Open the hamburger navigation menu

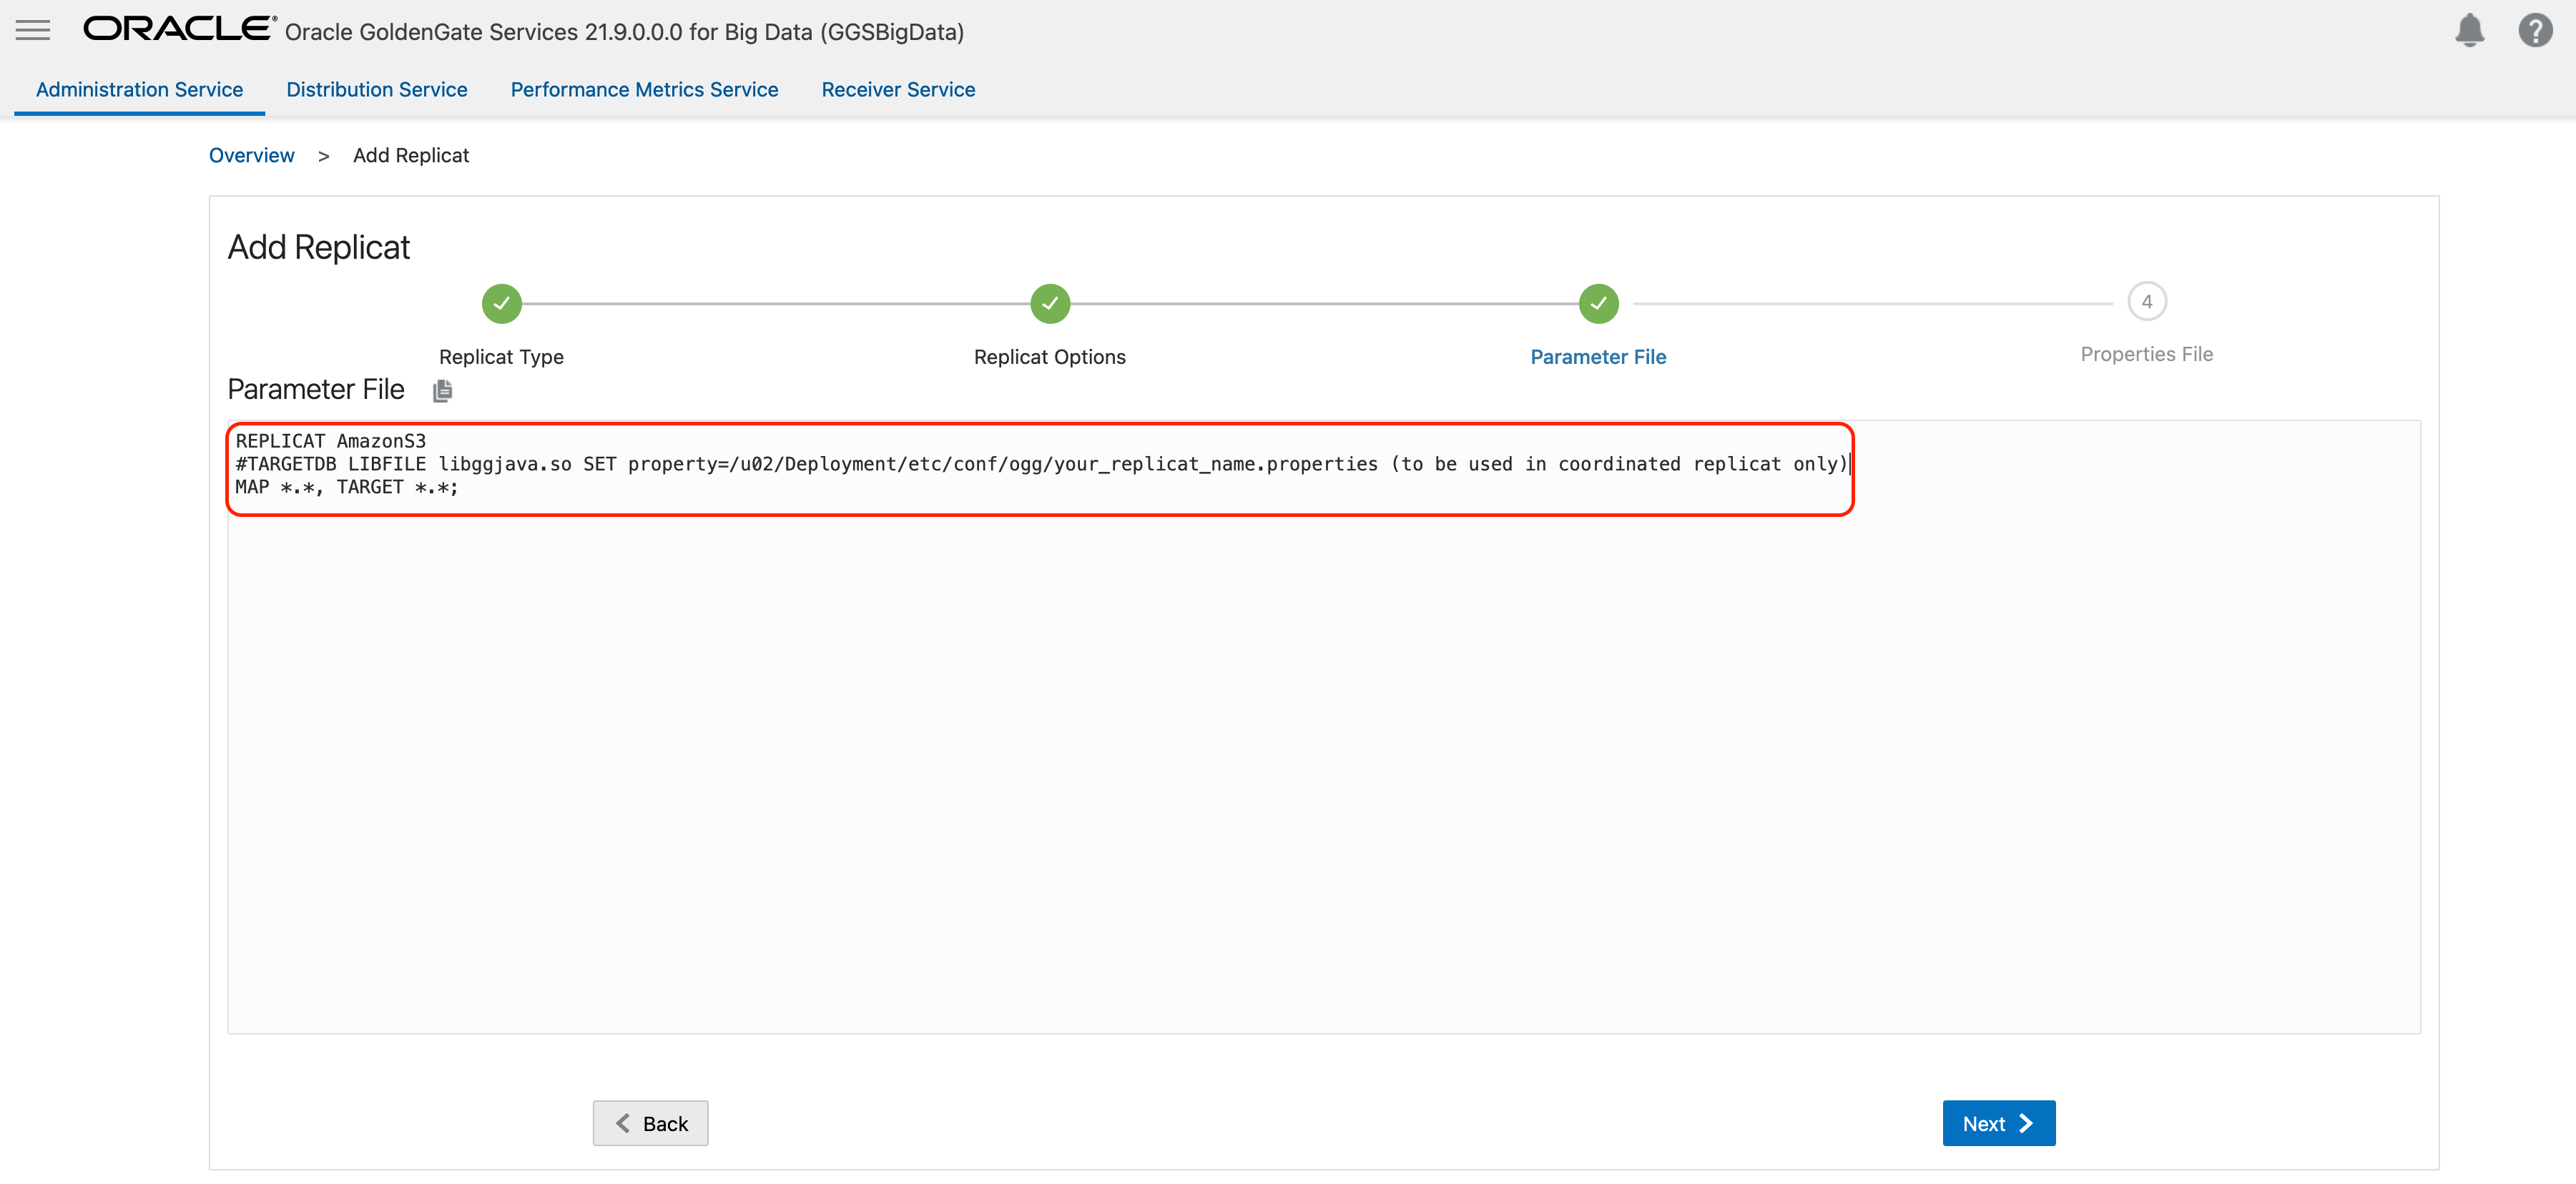pyautogui.click(x=33, y=30)
